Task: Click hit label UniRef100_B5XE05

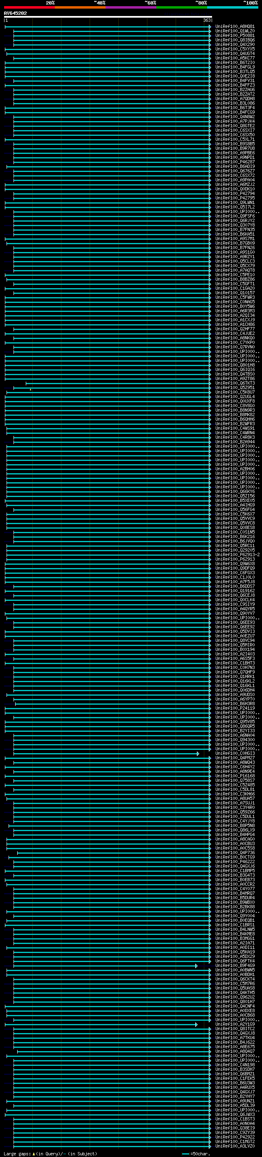Action: [x=235, y=500]
